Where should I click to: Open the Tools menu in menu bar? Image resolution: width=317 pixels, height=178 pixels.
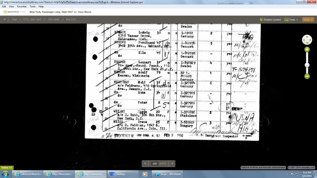click(32, 6)
